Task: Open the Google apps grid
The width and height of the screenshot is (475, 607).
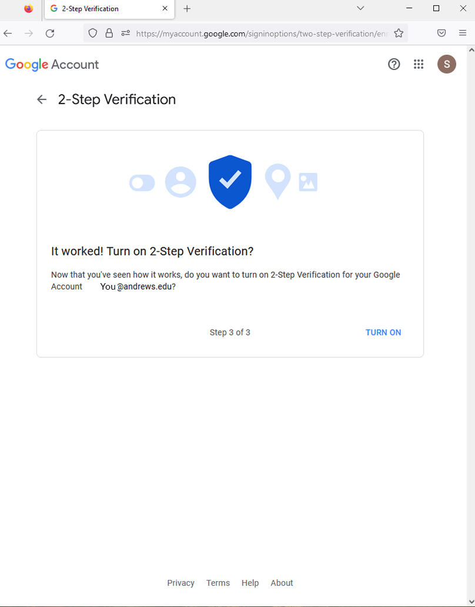Action: pos(419,64)
